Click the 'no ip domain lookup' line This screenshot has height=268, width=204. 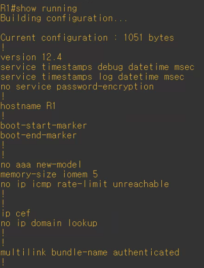point(49,223)
